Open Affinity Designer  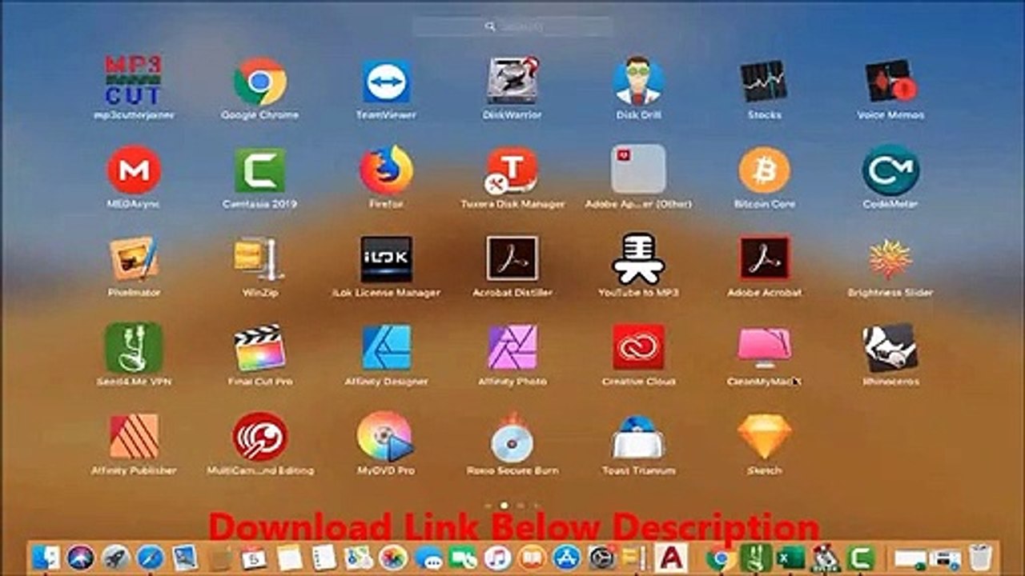tap(387, 347)
